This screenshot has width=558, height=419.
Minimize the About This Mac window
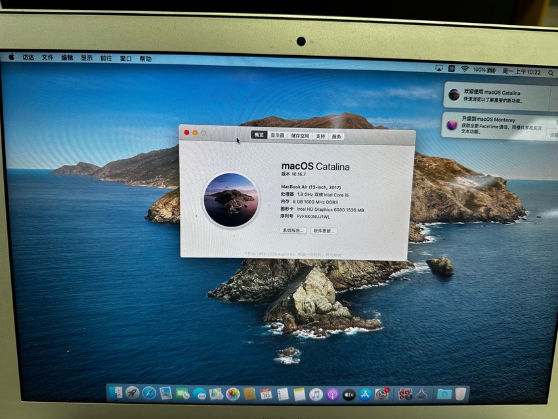(x=195, y=133)
